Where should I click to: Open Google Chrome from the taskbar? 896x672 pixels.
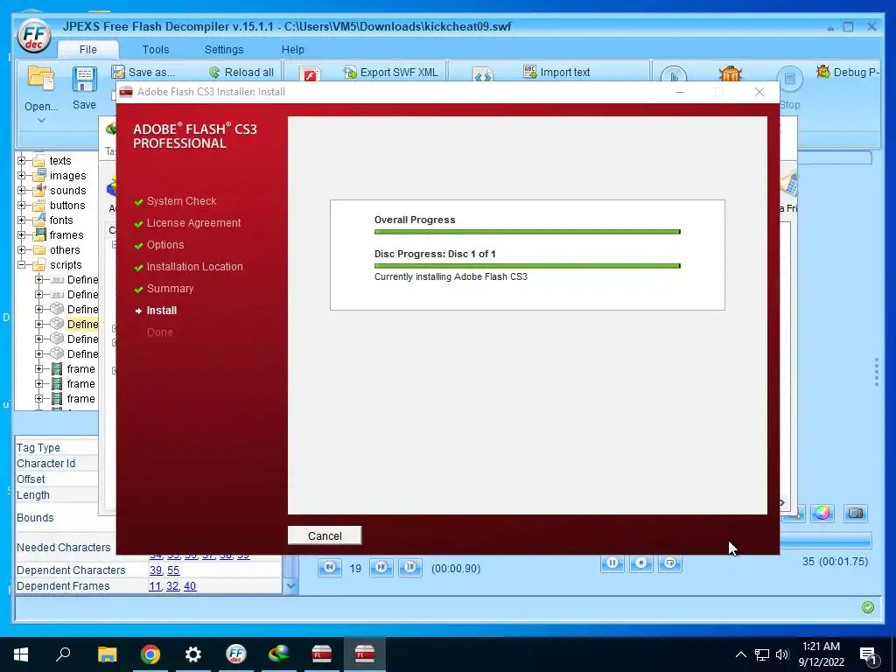(150, 654)
